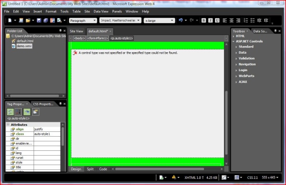Viewport: 286px width, 185px height.
Task: Click SuperPreview SP toolbar icon
Action: 52,20
